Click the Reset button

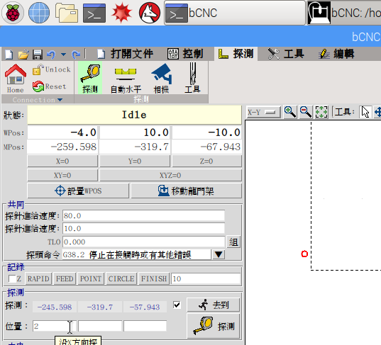coord(50,86)
